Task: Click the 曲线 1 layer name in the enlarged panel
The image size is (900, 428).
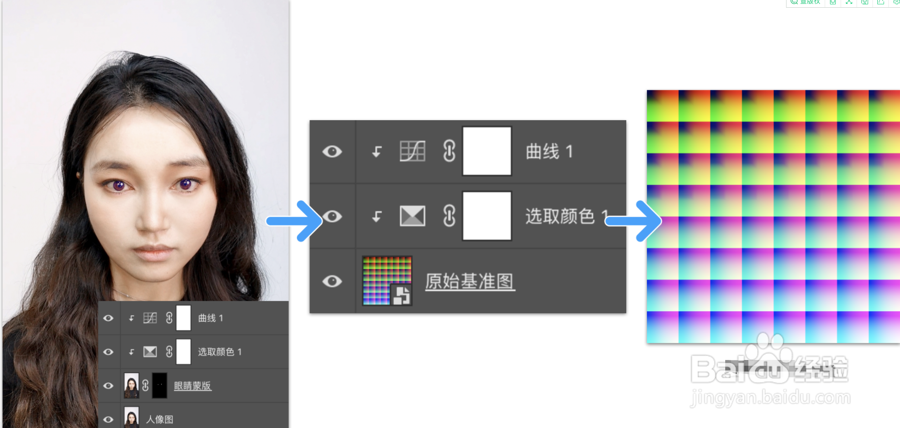Action: pyautogui.click(x=549, y=152)
